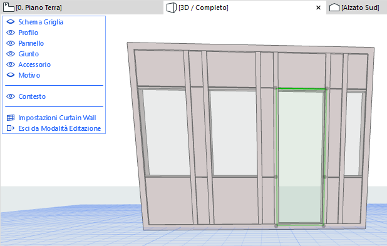Select Accessorio edit mode label

tap(34, 64)
